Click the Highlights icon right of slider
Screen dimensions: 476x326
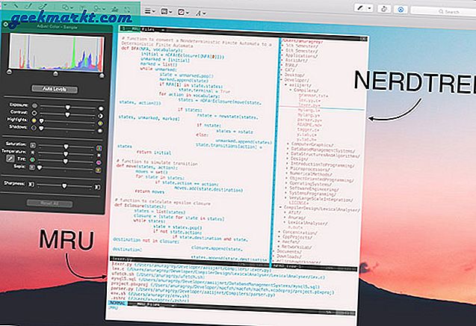pos(100,123)
